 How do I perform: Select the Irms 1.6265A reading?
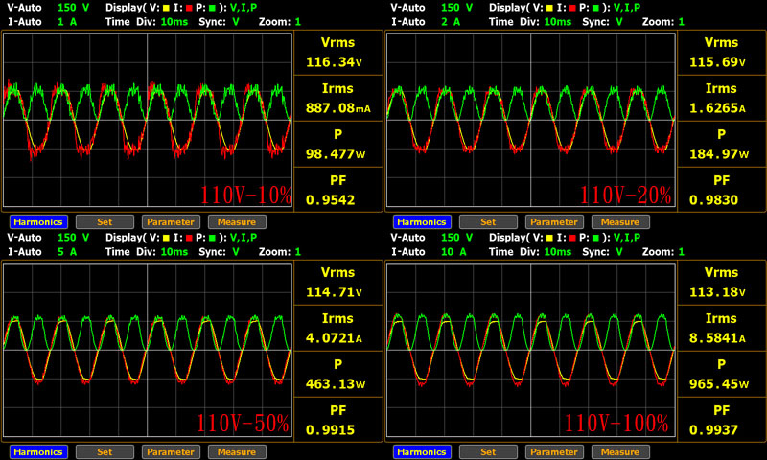pyautogui.click(x=722, y=99)
